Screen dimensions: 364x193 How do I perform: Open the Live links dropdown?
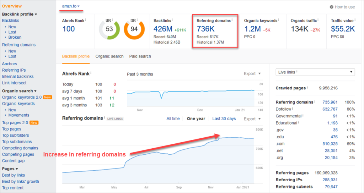[315, 72]
